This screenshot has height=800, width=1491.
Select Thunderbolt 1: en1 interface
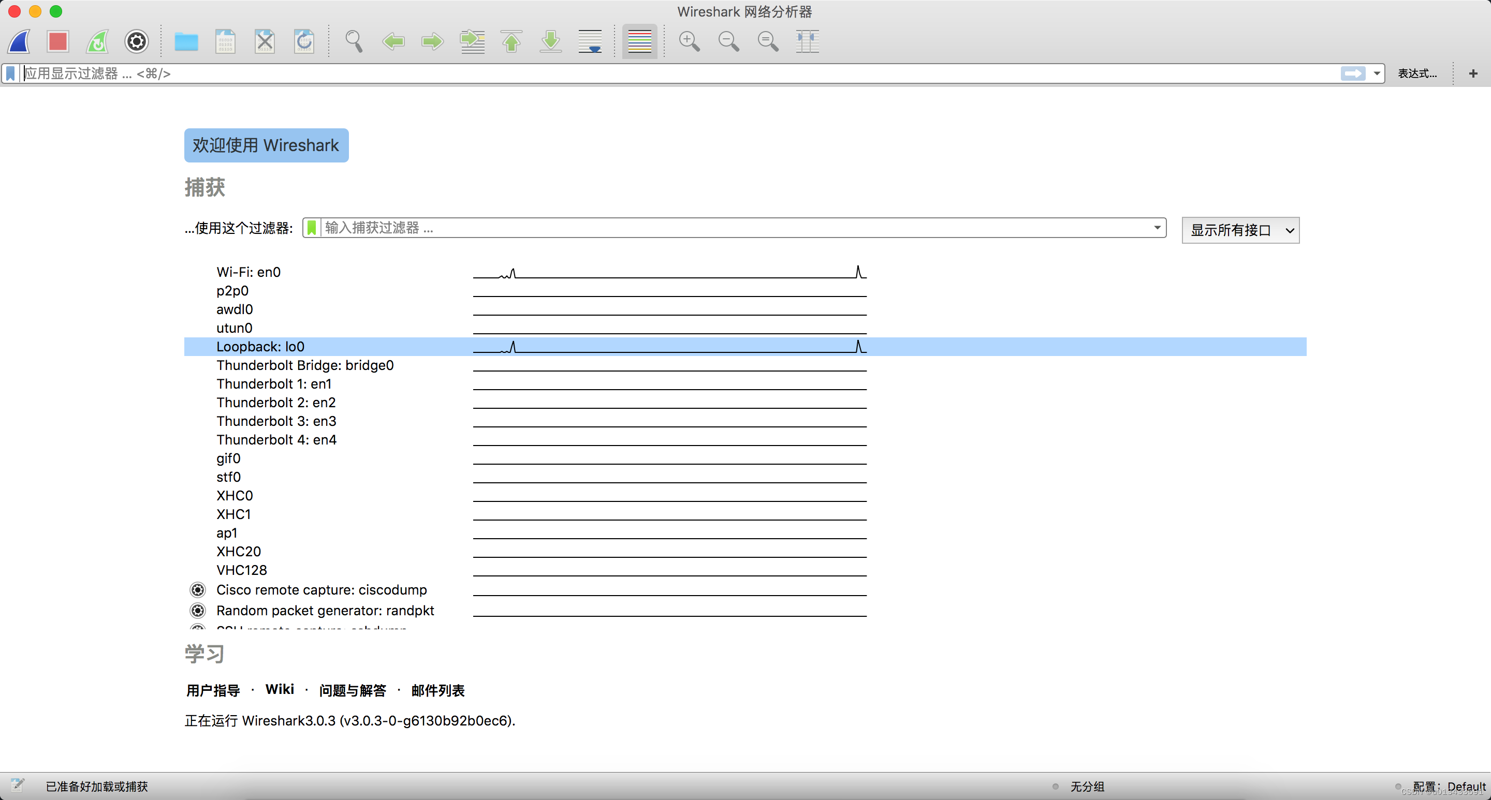tap(745, 383)
